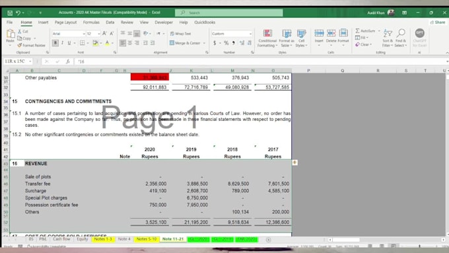Align text to the right
This screenshot has height=253, width=449.
point(137,43)
